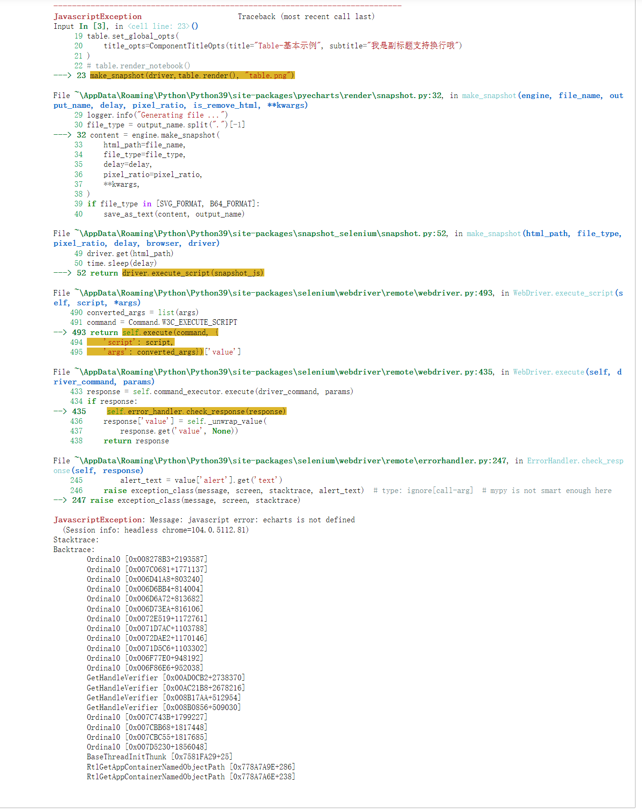Viewport: 642px width, 809px height.
Task: Click "raise exception_class(message, screen, stacktrace)" line 247
Action: coord(195,500)
